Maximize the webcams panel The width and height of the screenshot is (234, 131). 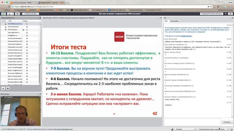(x=40, y=94)
